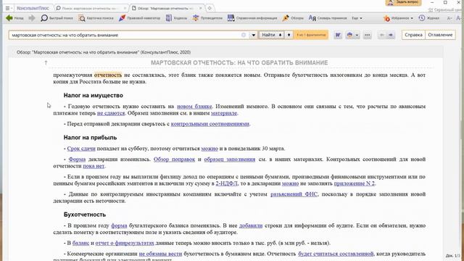
Task: Export document to Word
Action: click(x=338, y=35)
